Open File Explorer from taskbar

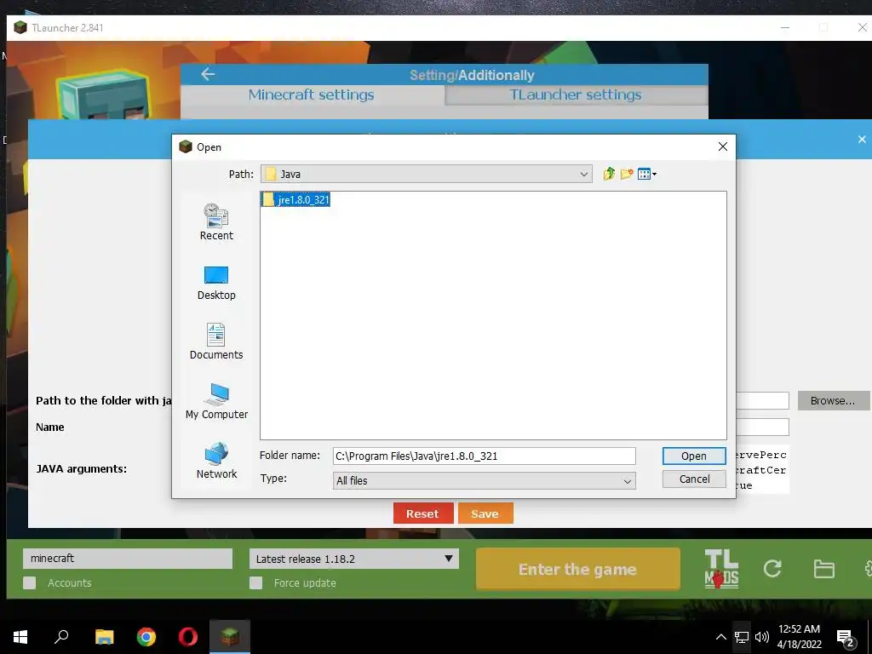point(104,637)
